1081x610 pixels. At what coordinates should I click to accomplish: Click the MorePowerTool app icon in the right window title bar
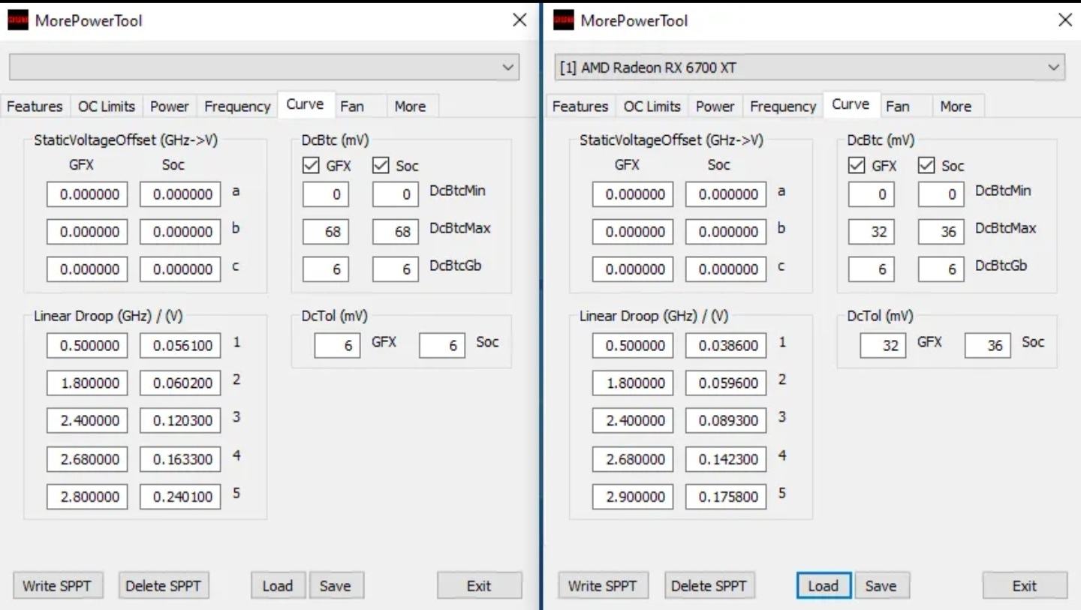click(563, 20)
